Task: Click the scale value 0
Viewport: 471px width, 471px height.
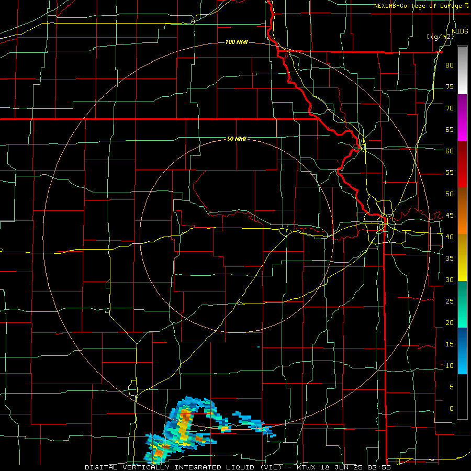Action: (x=452, y=409)
